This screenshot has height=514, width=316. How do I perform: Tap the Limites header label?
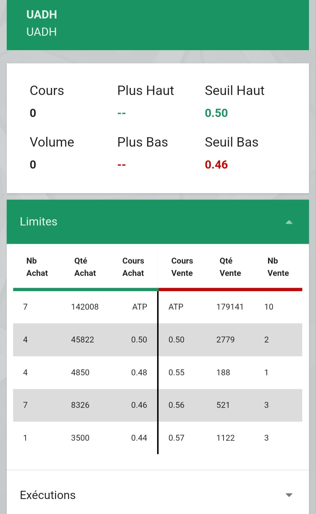coord(39,222)
